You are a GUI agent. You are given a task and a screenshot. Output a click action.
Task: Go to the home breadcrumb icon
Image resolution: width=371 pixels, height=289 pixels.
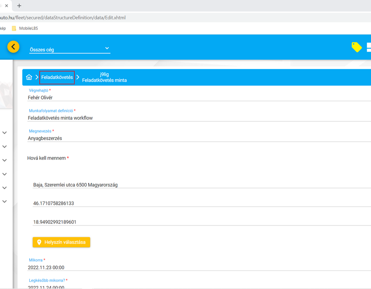[x=29, y=77]
